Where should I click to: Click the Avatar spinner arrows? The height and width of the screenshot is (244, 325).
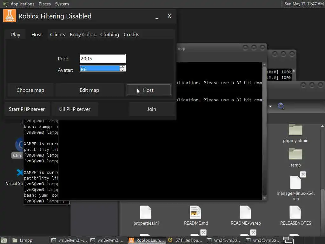click(123, 69)
